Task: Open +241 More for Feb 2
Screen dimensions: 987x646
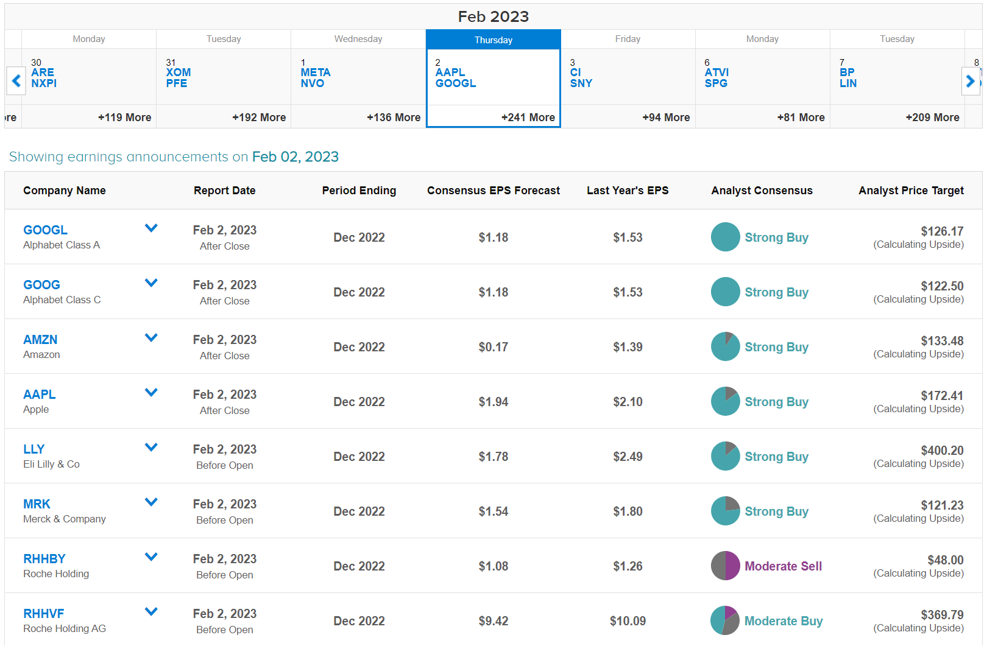Action: (528, 118)
